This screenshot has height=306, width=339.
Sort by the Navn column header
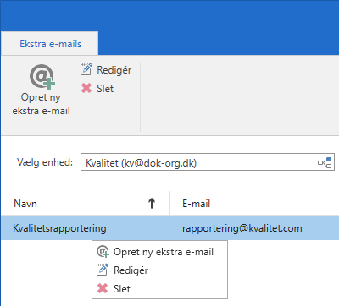(86, 204)
